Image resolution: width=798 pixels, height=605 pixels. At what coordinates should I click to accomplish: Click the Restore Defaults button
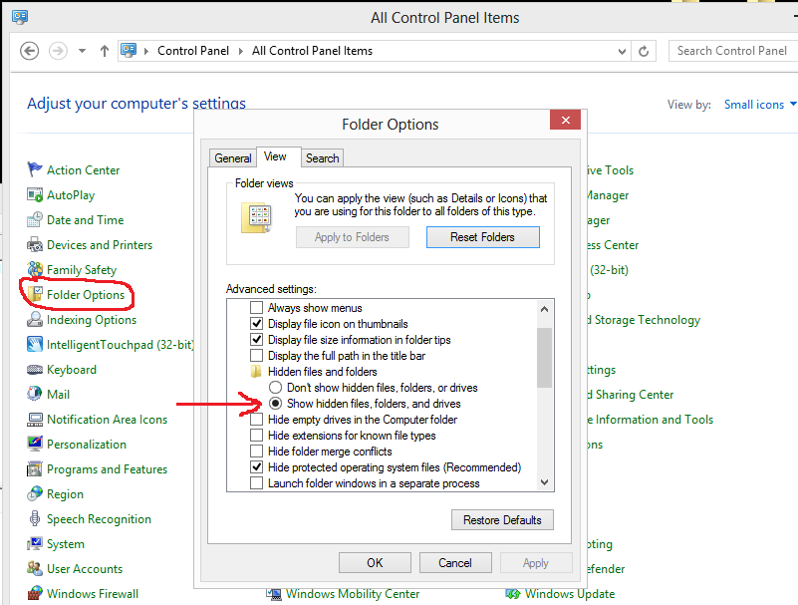(502, 519)
